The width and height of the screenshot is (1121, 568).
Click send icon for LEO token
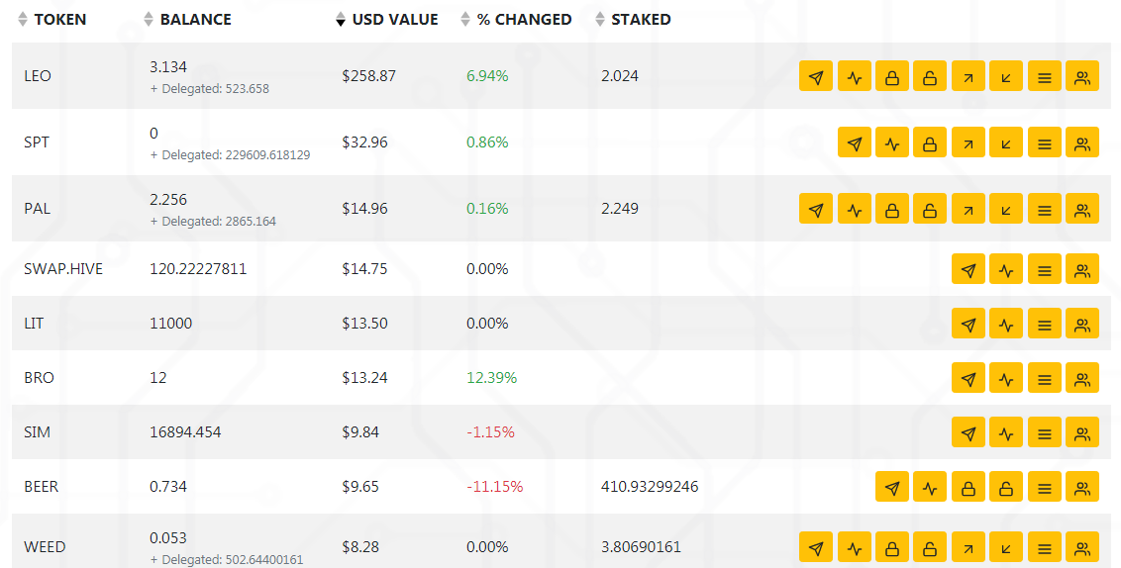coord(816,76)
